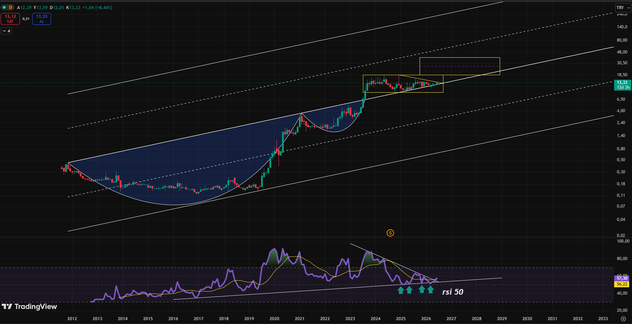Click the 0,02 price scale label
This screenshot has width=632, height=324.
pyautogui.click(x=621, y=235)
